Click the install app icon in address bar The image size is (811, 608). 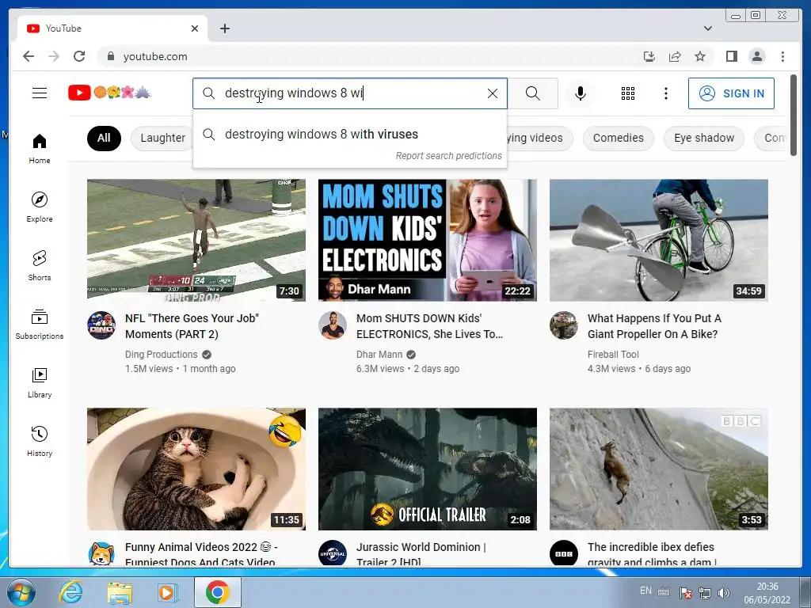pos(649,56)
